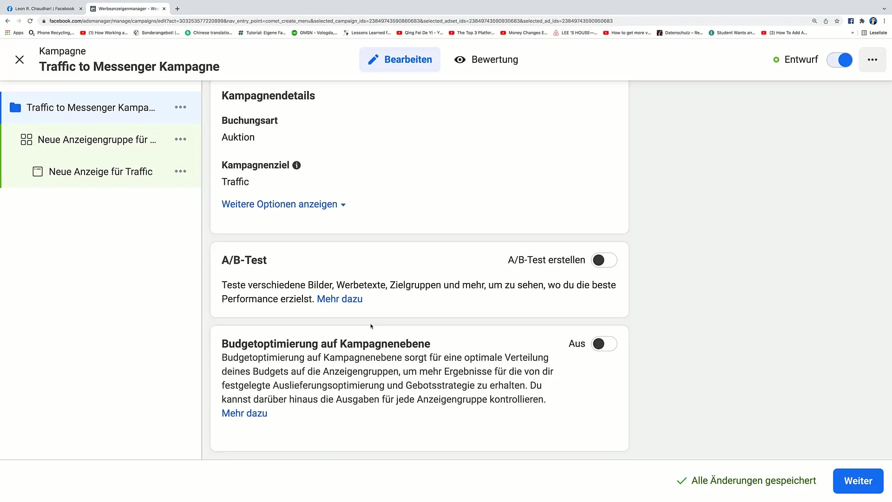The width and height of the screenshot is (892, 502).
Task: Click the Bewertung (Review) eye icon
Action: (460, 59)
